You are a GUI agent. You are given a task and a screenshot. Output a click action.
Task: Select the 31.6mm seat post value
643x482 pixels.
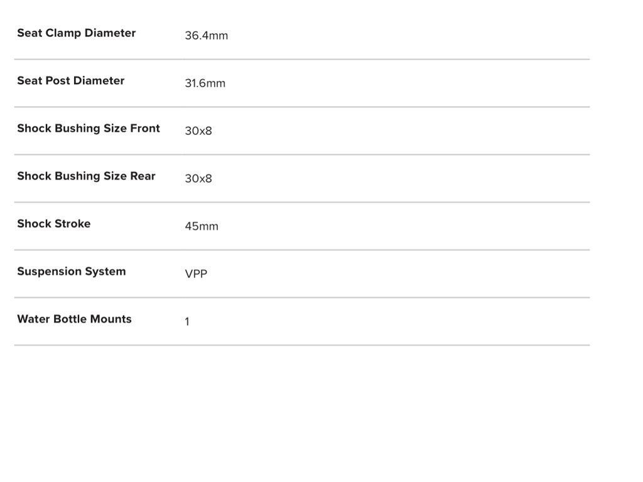point(205,83)
